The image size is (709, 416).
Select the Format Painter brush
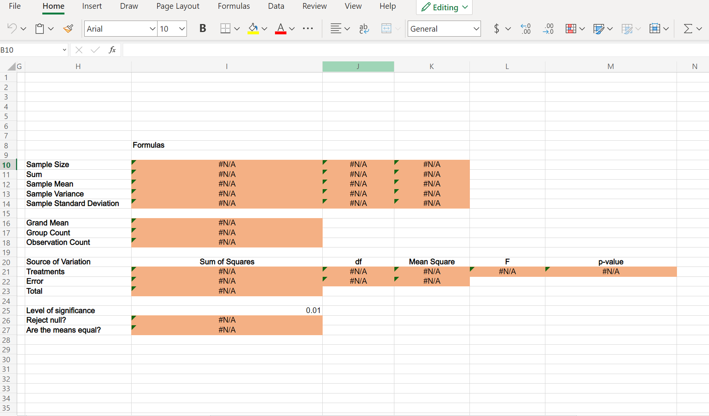68,29
